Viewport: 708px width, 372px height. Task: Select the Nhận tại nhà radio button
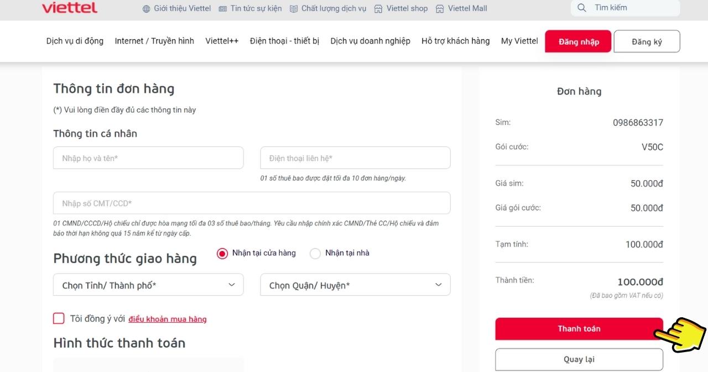(315, 254)
